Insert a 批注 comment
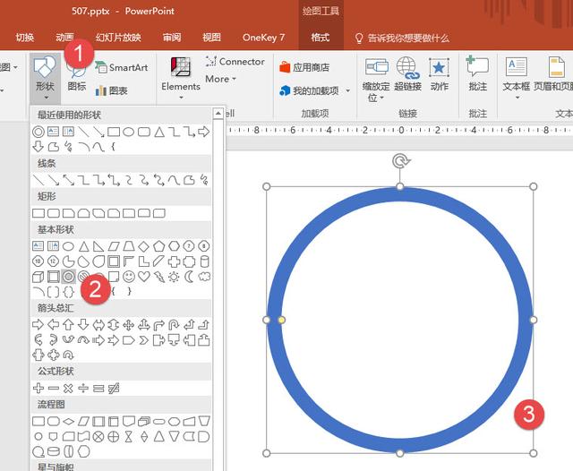 tap(477, 73)
